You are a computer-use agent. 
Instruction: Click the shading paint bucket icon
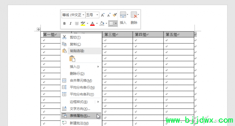[x=102, y=24]
